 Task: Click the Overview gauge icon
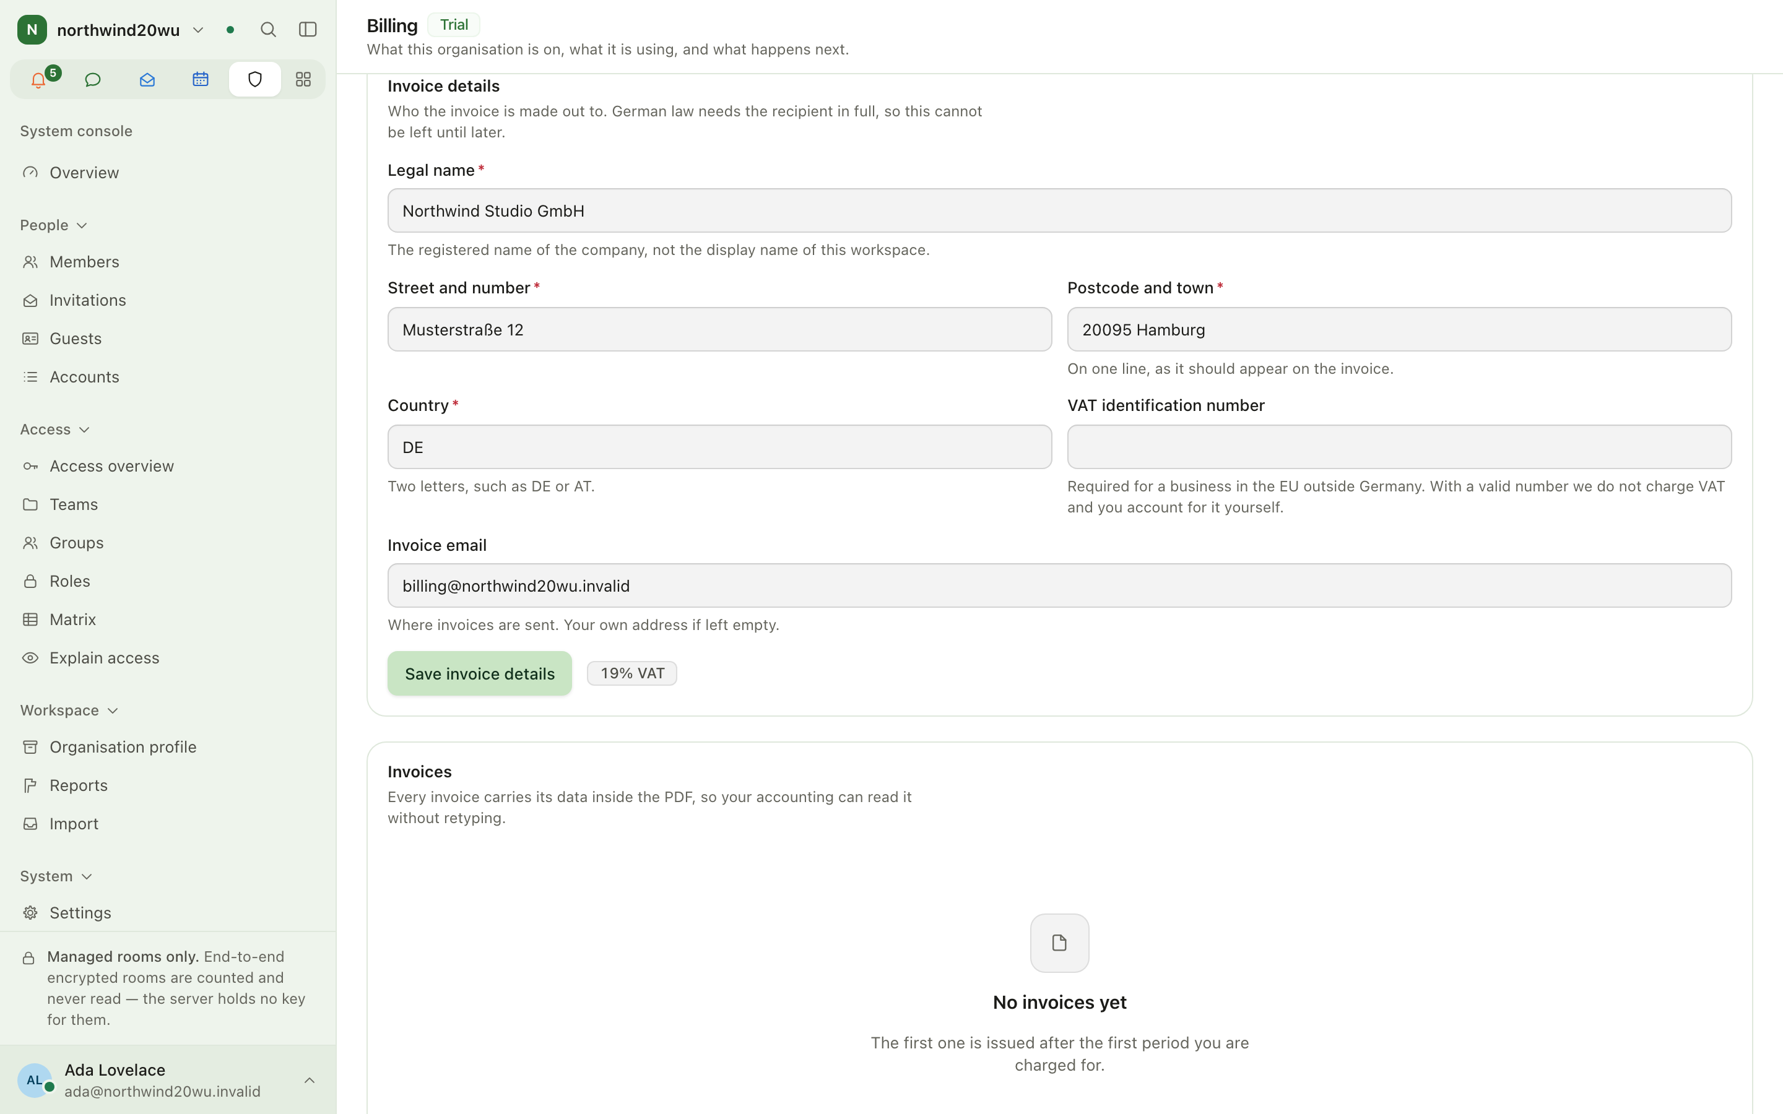click(x=30, y=173)
